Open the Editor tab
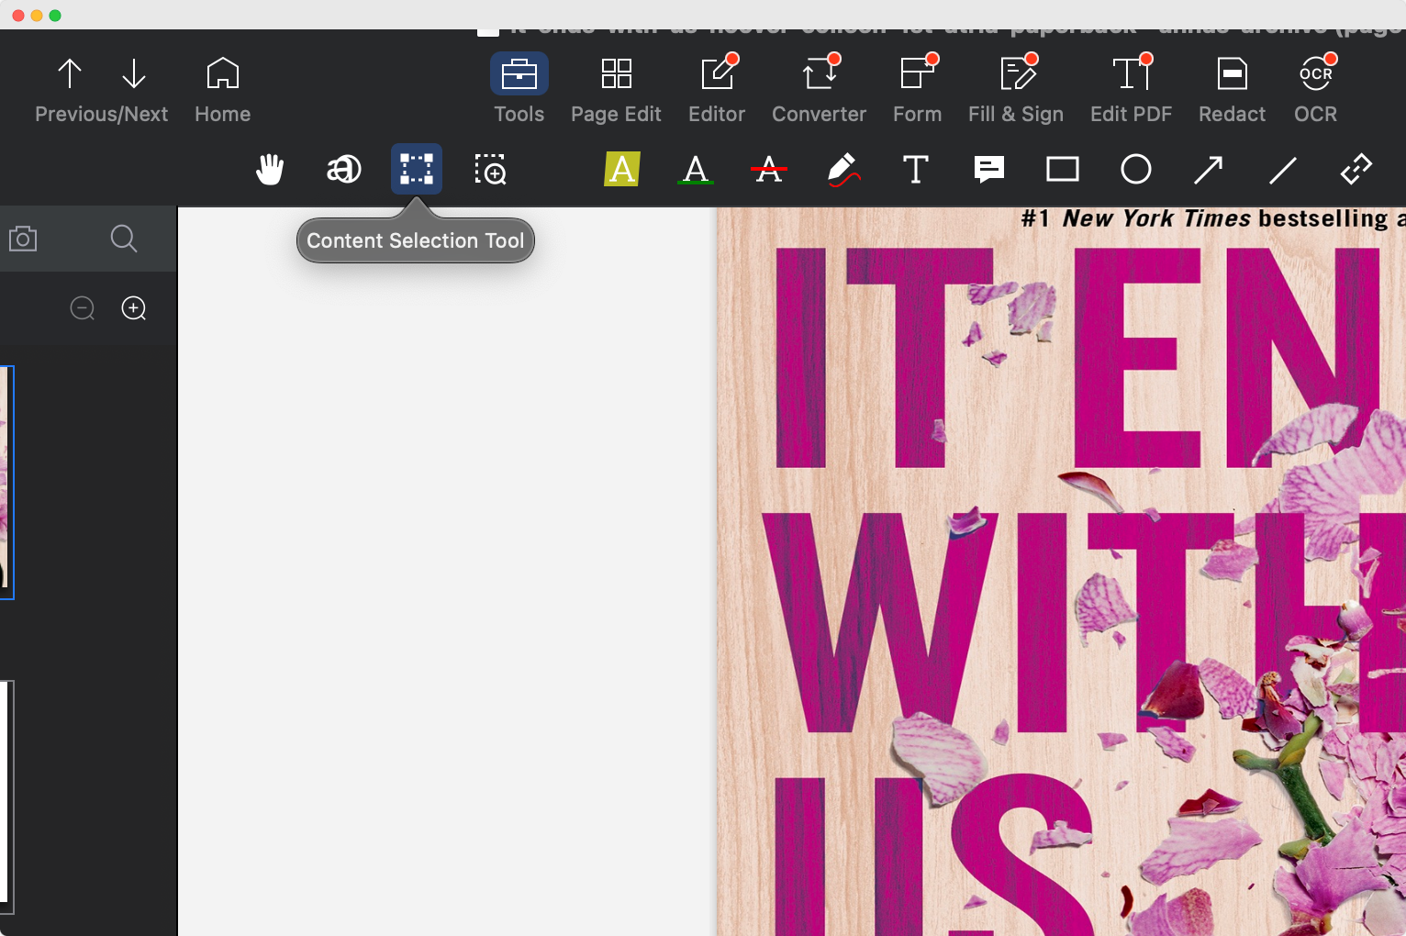The height and width of the screenshot is (936, 1406). pos(717,89)
